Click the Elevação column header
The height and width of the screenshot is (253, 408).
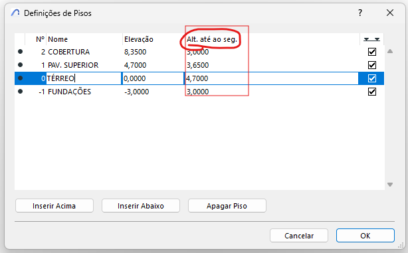point(139,39)
